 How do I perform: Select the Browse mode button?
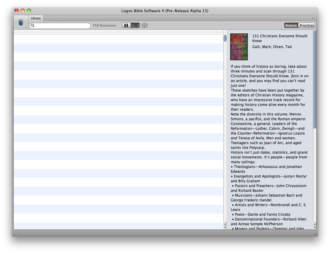pyautogui.click(x=291, y=25)
